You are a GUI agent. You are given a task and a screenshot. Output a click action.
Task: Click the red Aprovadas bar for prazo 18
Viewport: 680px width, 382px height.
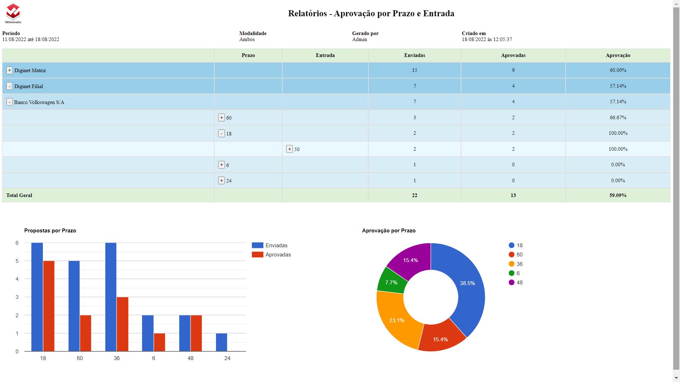coord(49,306)
